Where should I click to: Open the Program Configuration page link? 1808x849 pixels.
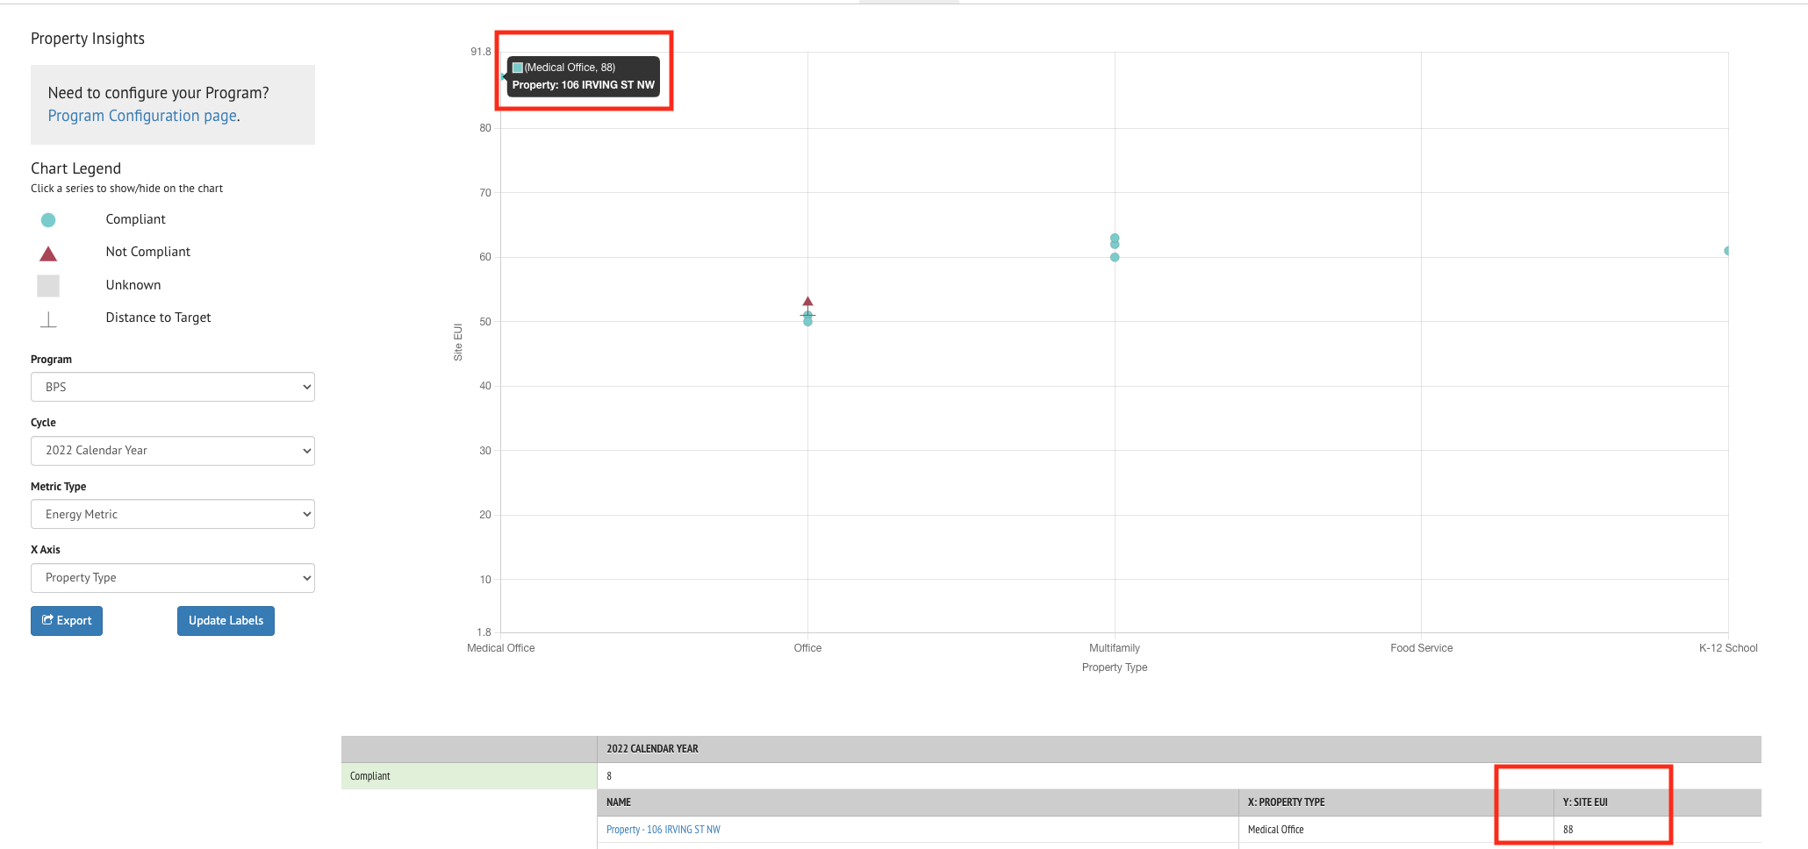coord(141,115)
